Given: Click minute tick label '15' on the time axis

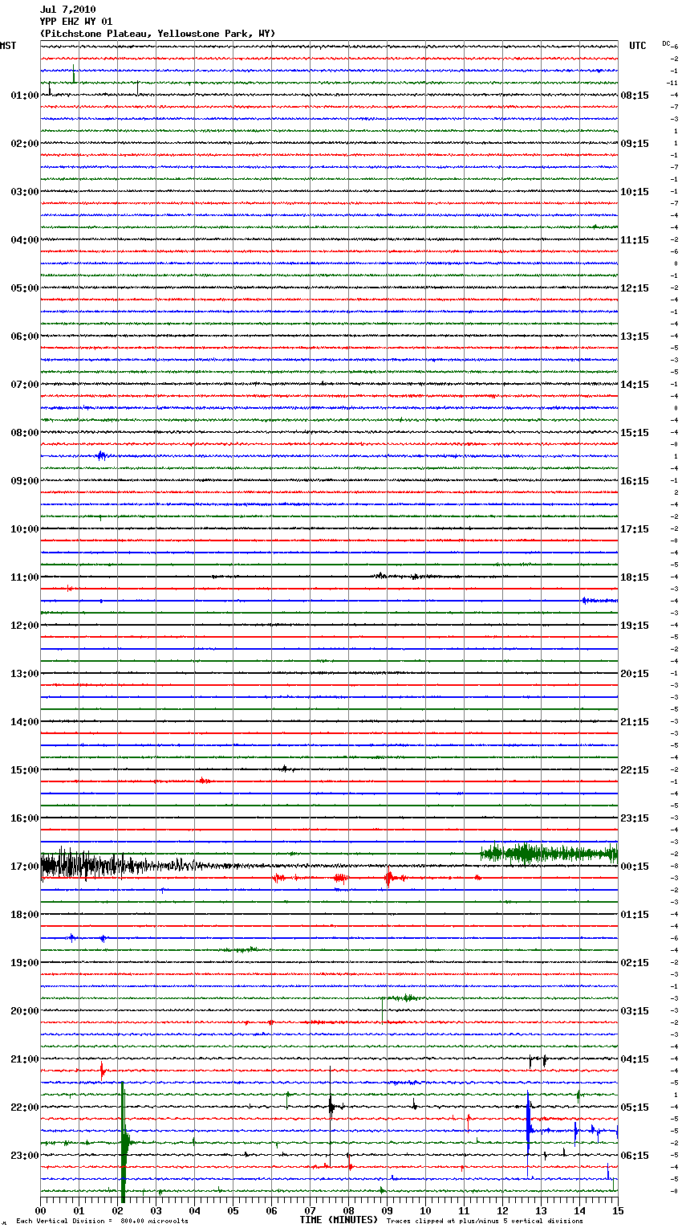Looking at the screenshot, I should pyautogui.click(x=618, y=1210).
